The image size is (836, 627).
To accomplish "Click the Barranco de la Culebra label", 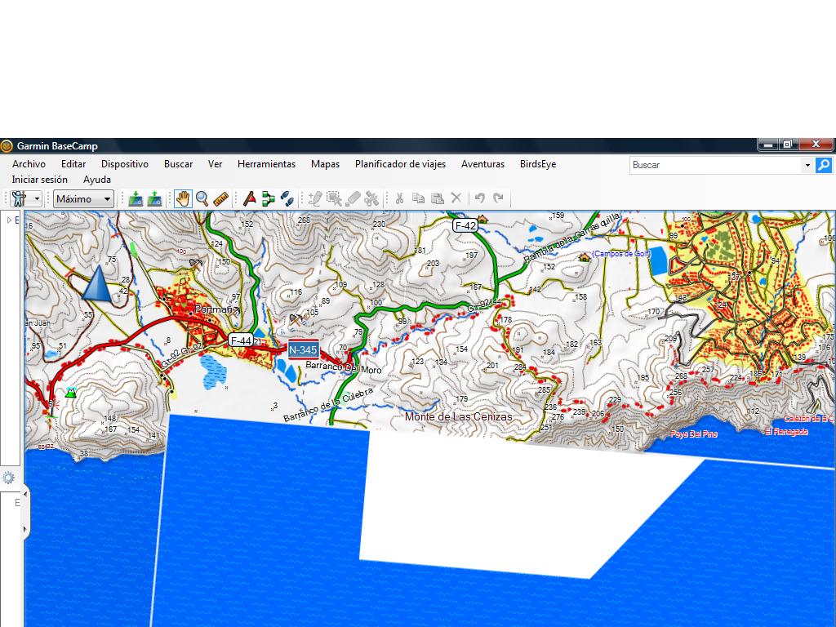I will click(328, 405).
